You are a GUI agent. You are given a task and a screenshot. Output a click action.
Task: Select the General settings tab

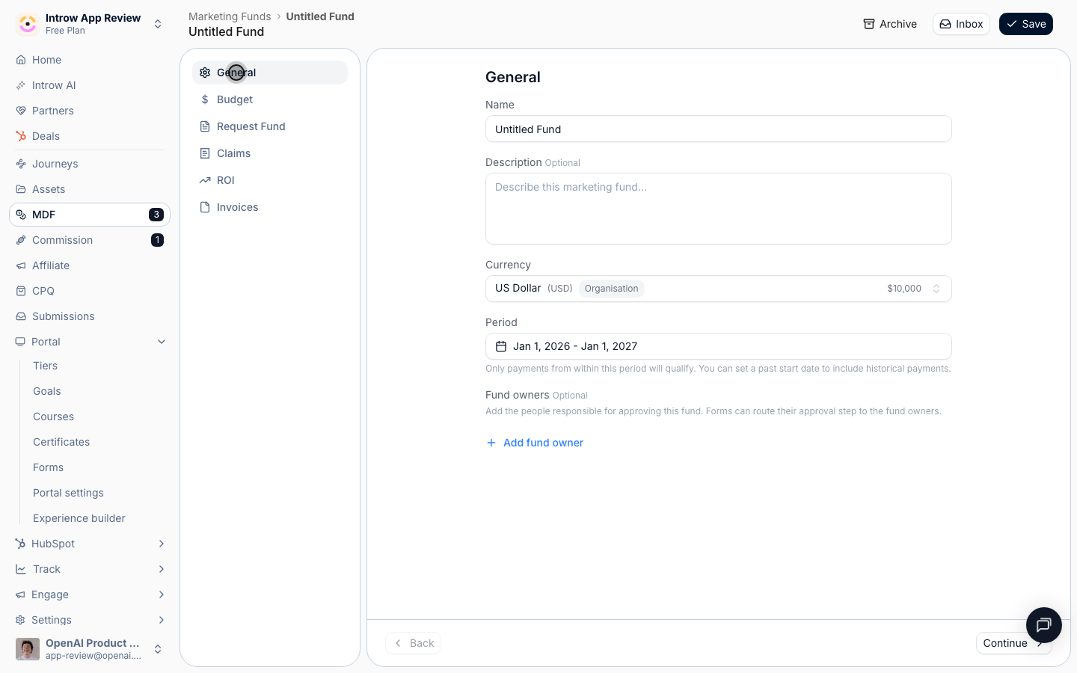coord(270,73)
